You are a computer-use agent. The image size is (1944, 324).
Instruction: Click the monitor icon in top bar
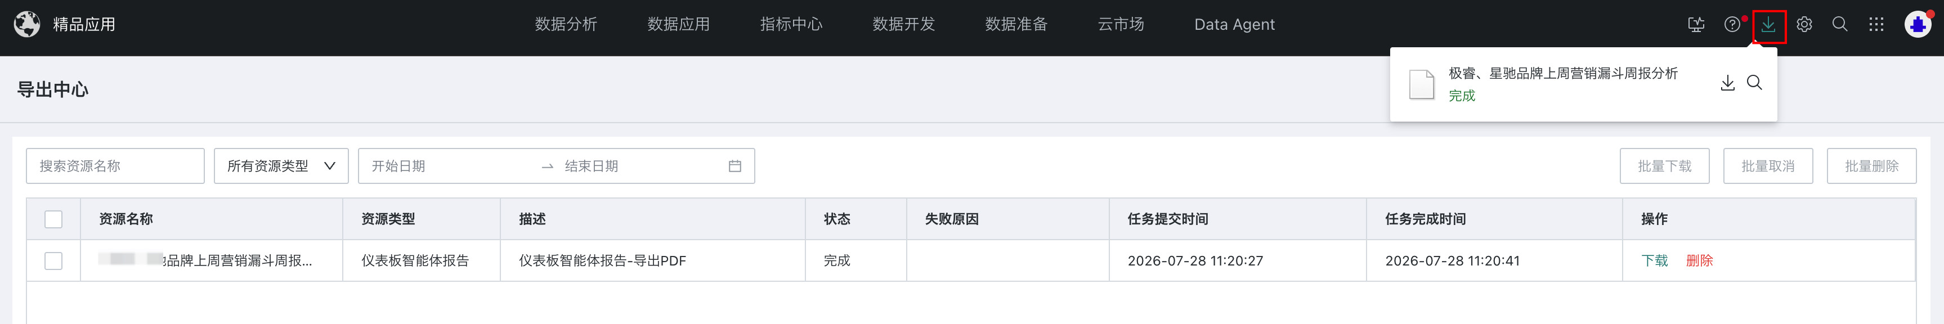coord(1696,25)
